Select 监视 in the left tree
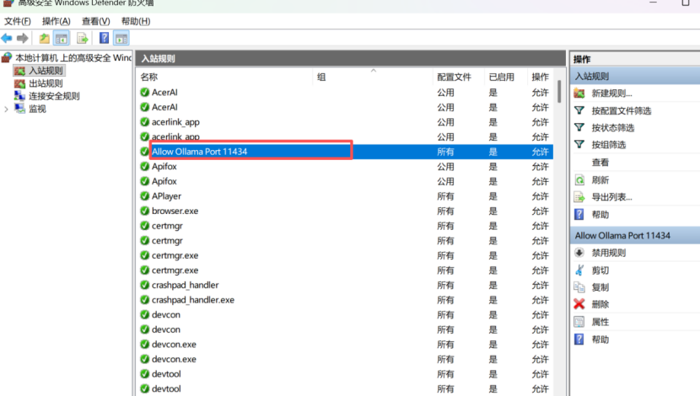 tap(37, 109)
